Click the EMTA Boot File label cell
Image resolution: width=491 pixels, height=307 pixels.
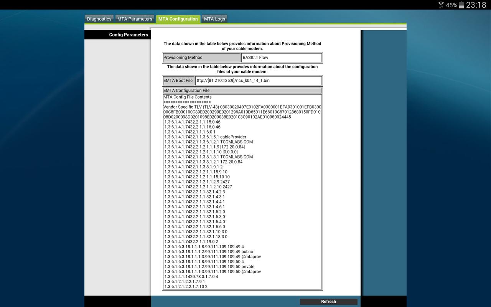tap(178, 81)
